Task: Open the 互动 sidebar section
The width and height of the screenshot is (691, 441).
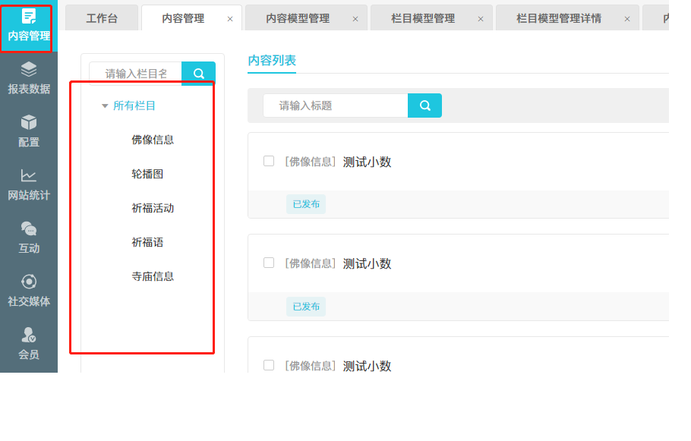Action: [29, 238]
